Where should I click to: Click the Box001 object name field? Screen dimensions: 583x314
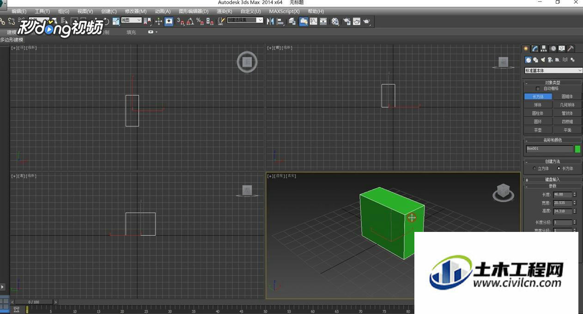pos(550,149)
